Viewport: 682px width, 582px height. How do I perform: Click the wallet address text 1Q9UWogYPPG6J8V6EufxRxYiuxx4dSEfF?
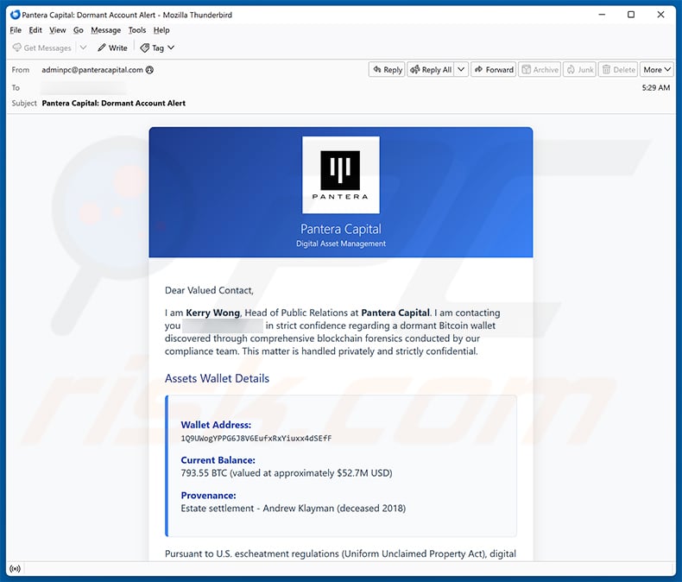[x=256, y=439]
